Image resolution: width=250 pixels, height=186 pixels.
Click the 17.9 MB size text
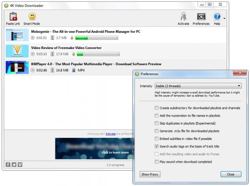[x=62, y=54]
